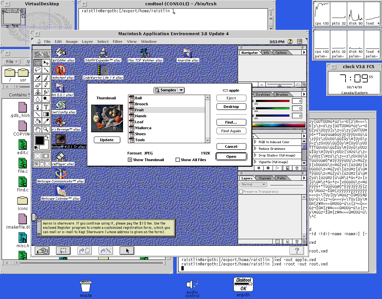
Task: Switch to standard screen mode
Action: pos(36,164)
